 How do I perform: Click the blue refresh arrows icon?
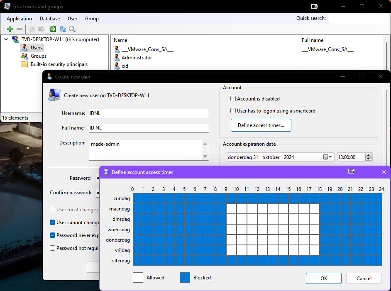(x=63, y=29)
